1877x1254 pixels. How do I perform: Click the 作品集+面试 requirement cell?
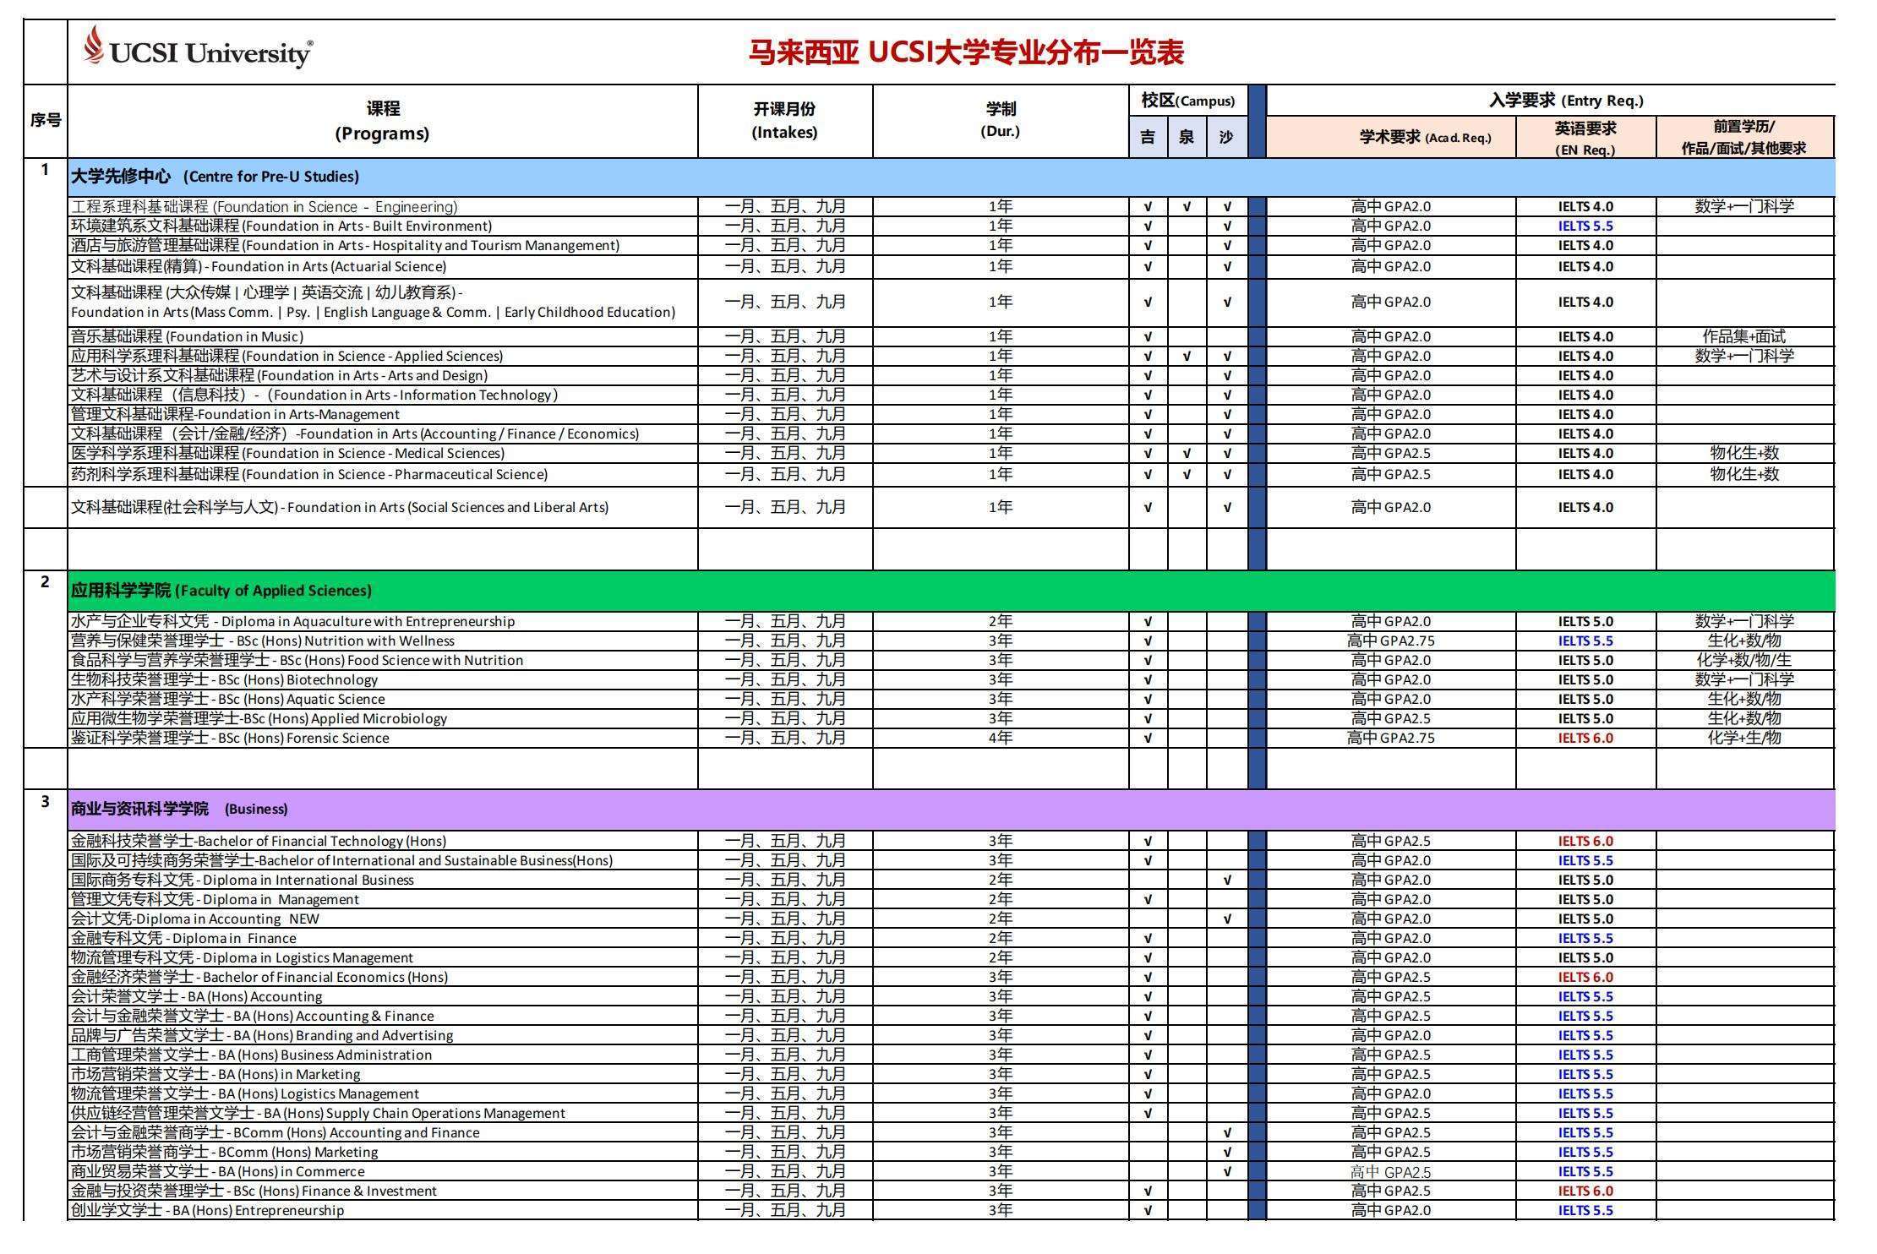pyautogui.click(x=1743, y=336)
